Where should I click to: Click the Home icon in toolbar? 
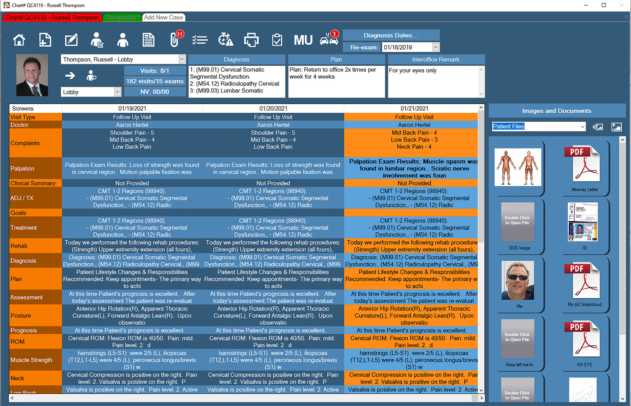(19, 40)
